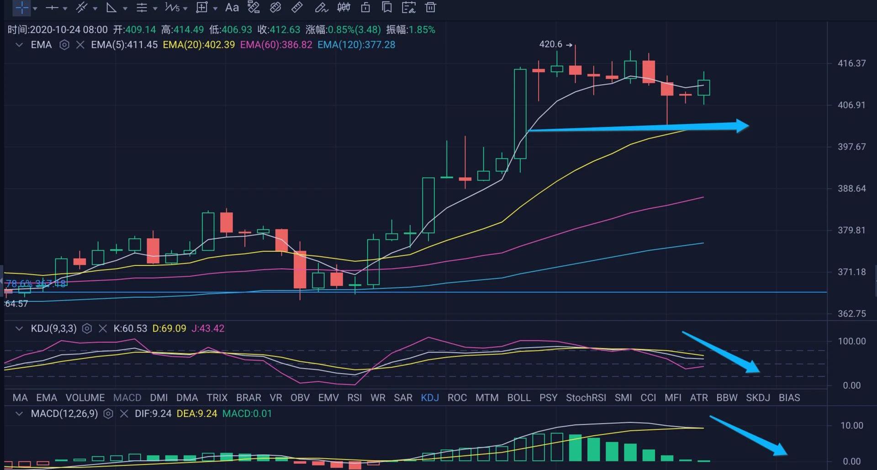
Task: Select the EMV indicator tab
Action: coord(328,398)
